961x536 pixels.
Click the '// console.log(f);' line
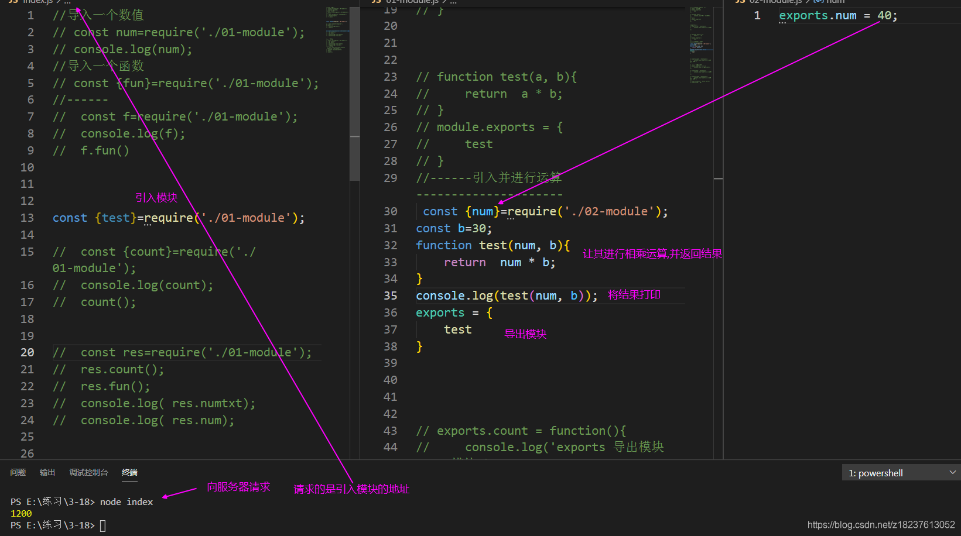[119, 133]
